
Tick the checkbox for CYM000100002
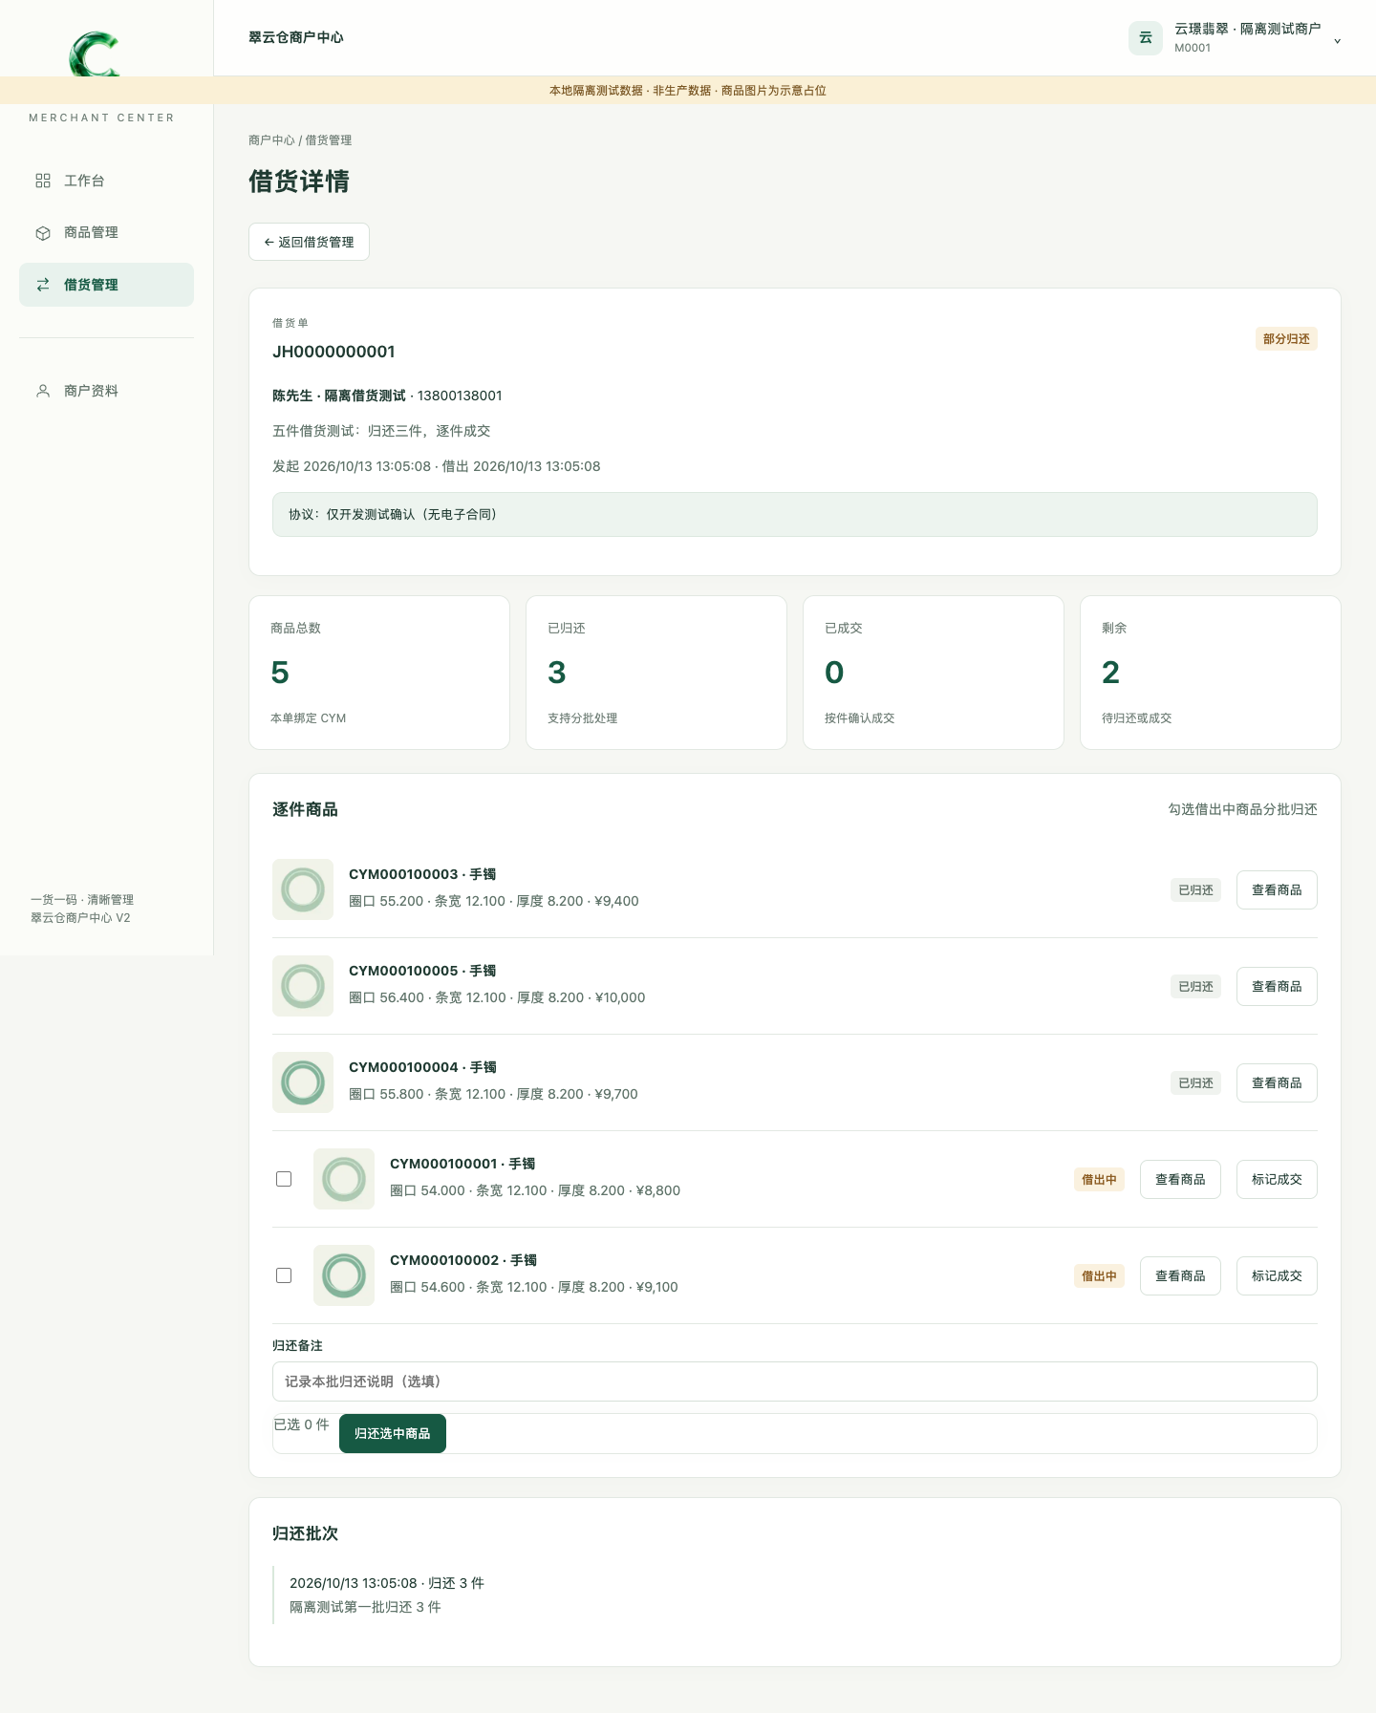click(284, 1275)
